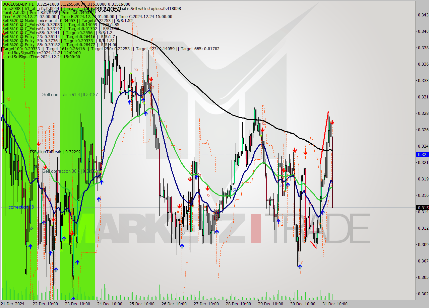Click the LatestSellSignalTime:2024.12.24 15:00:00 line
The image size is (429, 308).
pos(41,57)
